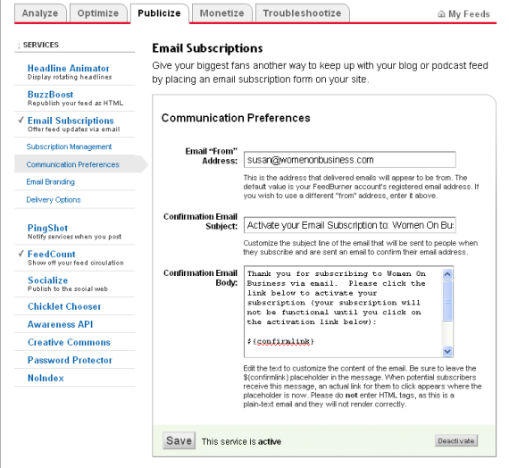509x468 pixels.
Task: Click the body textarea scroll-up arrow
Action: pyautogui.click(x=447, y=274)
